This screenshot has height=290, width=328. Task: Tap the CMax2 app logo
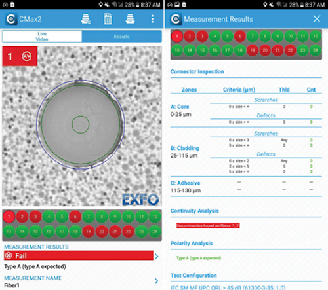coord(11,19)
